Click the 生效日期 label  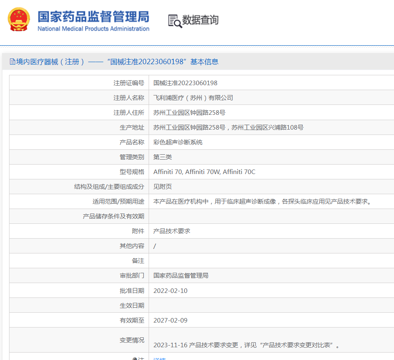tap(132, 306)
